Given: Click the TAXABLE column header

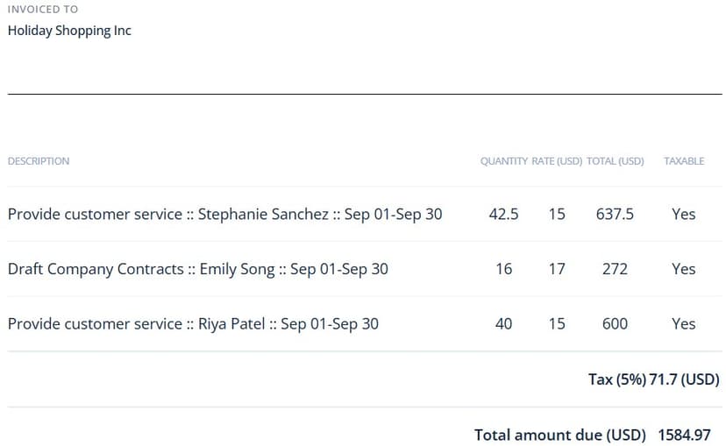Looking at the screenshot, I should [x=684, y=161].
